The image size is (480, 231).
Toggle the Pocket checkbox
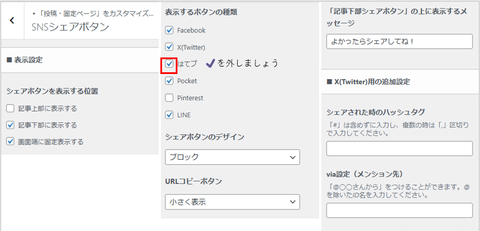pyautogui.click(x=169, y=81)
